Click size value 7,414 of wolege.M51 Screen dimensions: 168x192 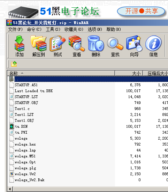pos(135,156)
